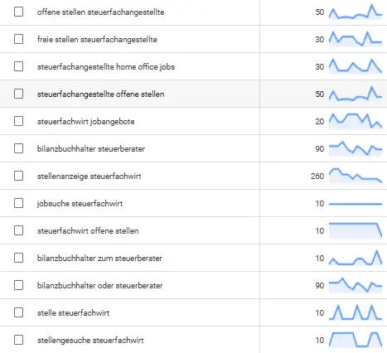Click keyword text offene stellen steuerfachangestellte

[x=100, y=12]
